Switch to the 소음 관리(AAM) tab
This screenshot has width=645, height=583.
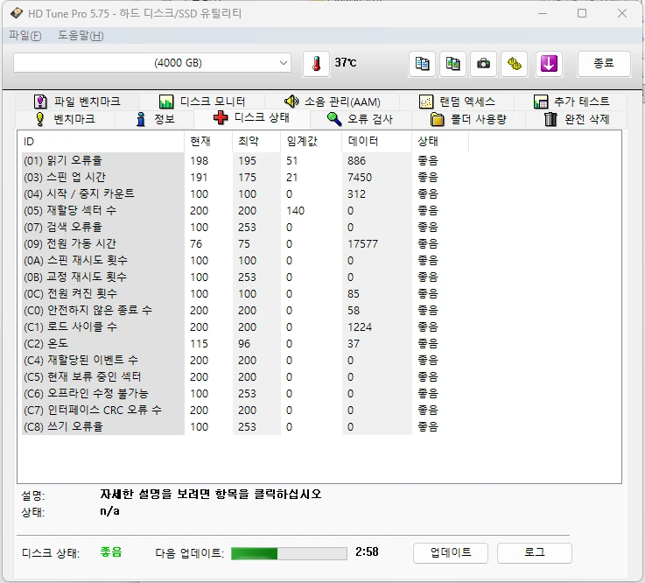pyautogui.click(x=332, y=102)
